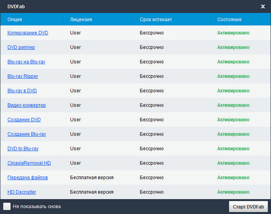Open the Копирование DVD link
271x214 pixels.
28,33
